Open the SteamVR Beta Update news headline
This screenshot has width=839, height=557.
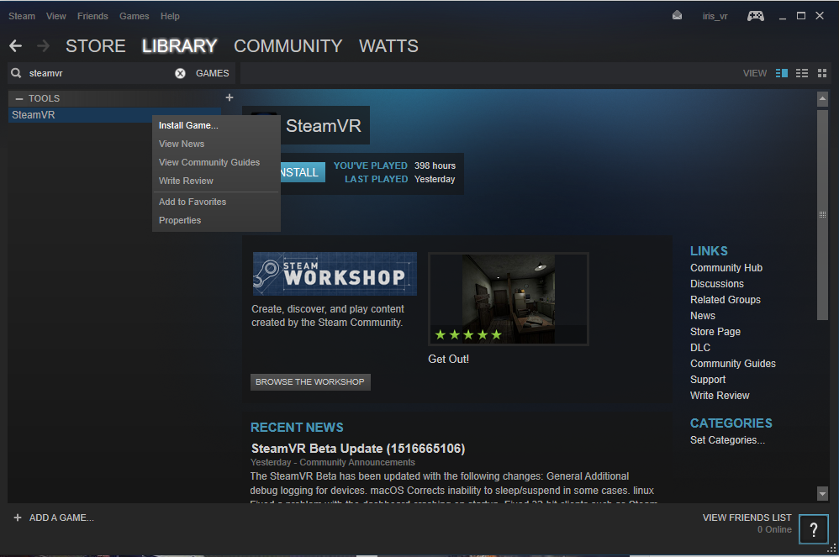(x=358, y=449)
